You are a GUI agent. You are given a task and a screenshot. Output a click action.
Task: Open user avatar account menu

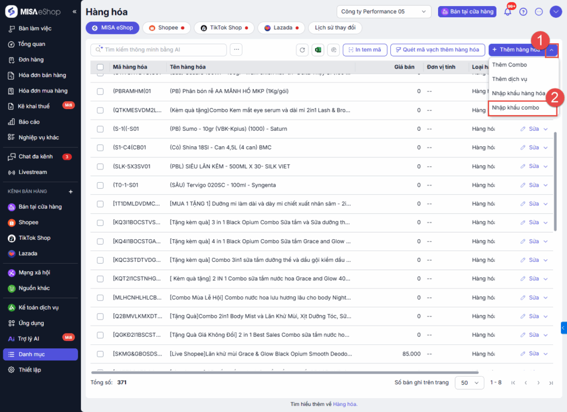click(x=555, y=12)
